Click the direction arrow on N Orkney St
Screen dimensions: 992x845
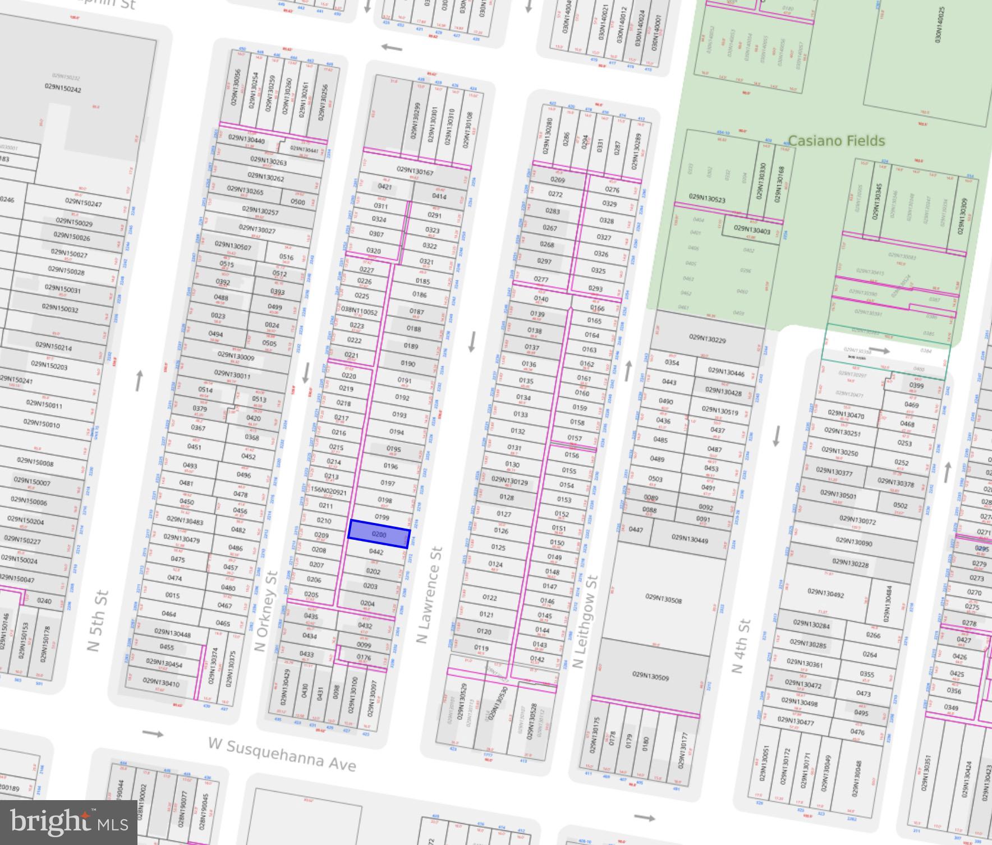[x=306, y=372]
